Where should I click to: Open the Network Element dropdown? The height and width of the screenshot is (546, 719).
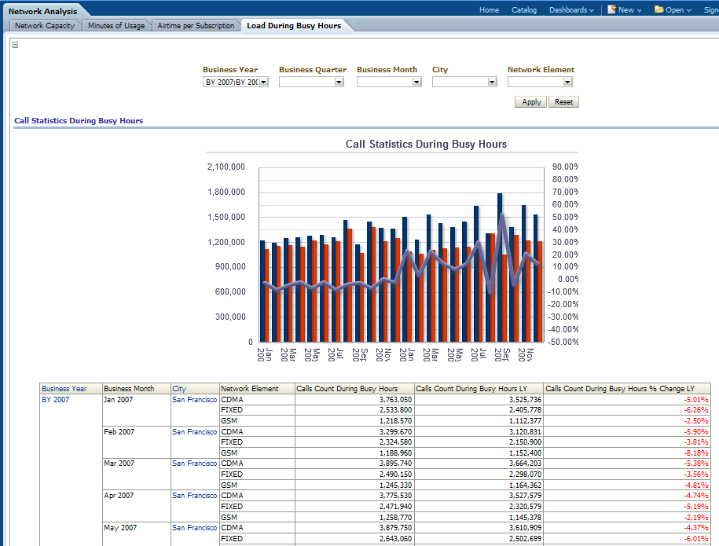(x=567, y=82)
